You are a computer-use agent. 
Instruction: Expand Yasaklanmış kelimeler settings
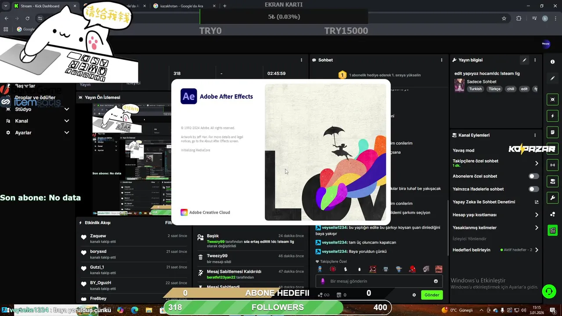[x=537, y=228]
